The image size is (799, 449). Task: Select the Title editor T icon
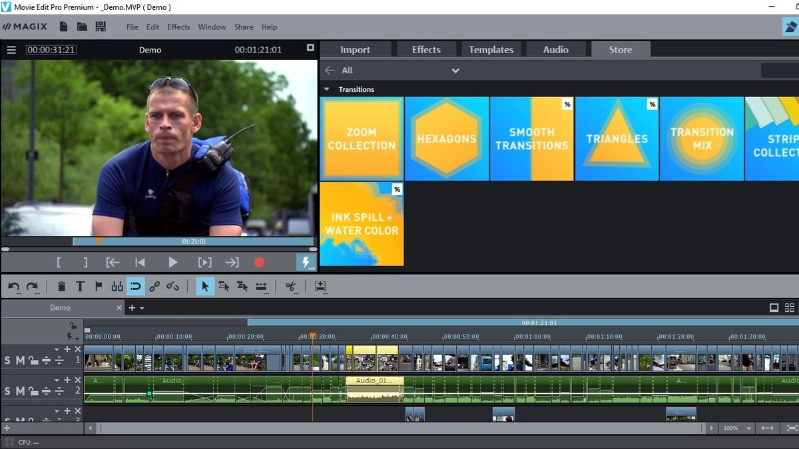[x=80, y=286]
